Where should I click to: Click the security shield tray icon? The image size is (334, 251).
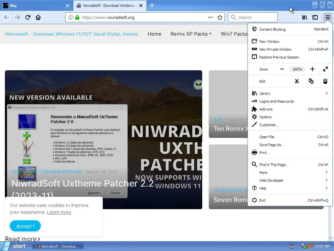pyautogui.click(x=304, y=246)
